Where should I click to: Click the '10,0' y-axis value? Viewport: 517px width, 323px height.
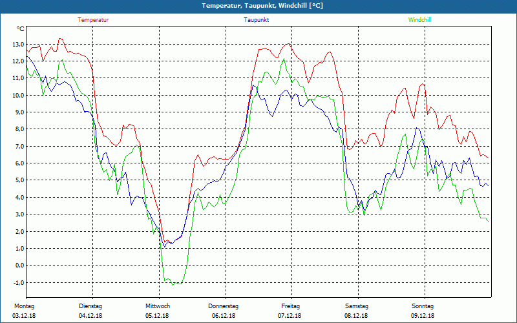[x=18, y=95]
